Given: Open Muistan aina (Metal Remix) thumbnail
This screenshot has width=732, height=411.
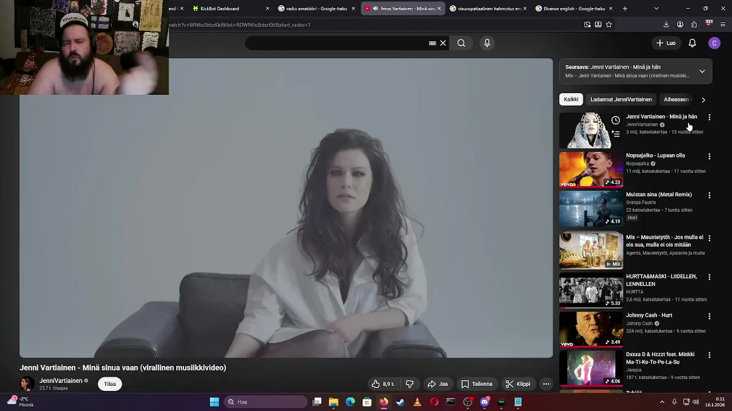Looking at the screenshot, I should pos(591,208).
